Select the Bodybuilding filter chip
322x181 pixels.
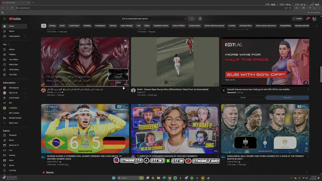click(x=285, y=26)
